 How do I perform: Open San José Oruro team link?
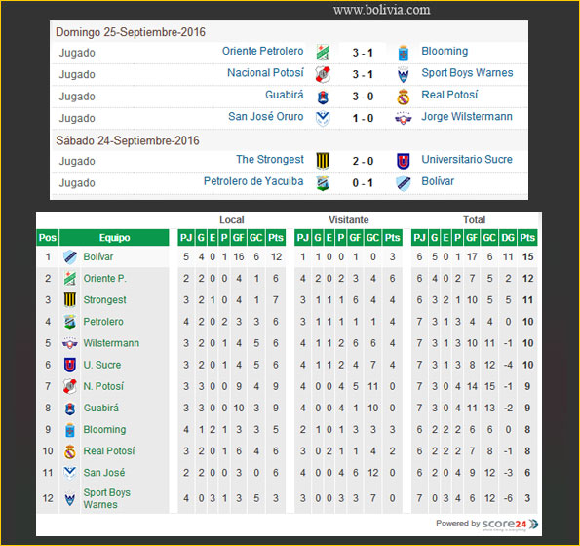tap(265, 117)
